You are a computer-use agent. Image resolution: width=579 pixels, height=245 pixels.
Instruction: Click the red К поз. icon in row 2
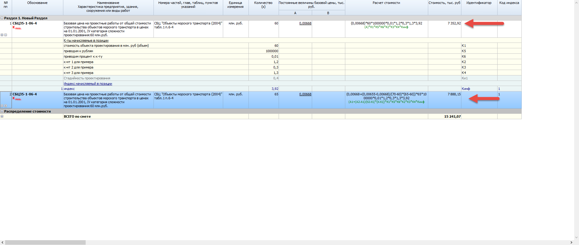pos(17,99)
